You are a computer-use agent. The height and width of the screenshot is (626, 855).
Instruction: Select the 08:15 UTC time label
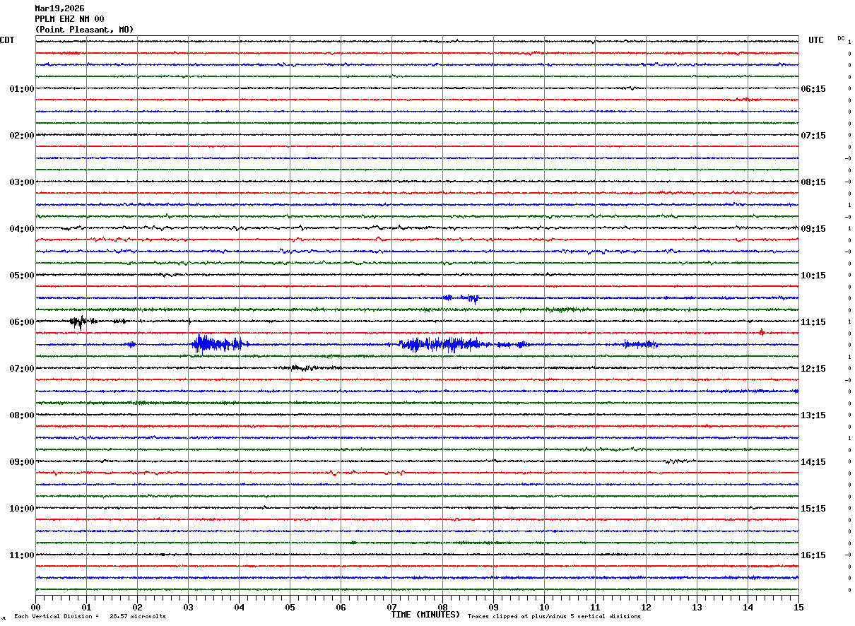(x=813, y=182)
